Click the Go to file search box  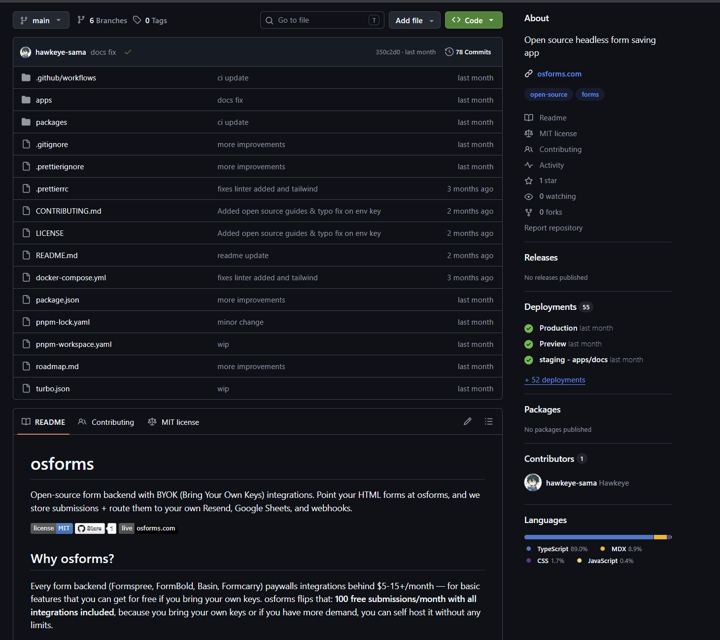click(x=320, y=20)
